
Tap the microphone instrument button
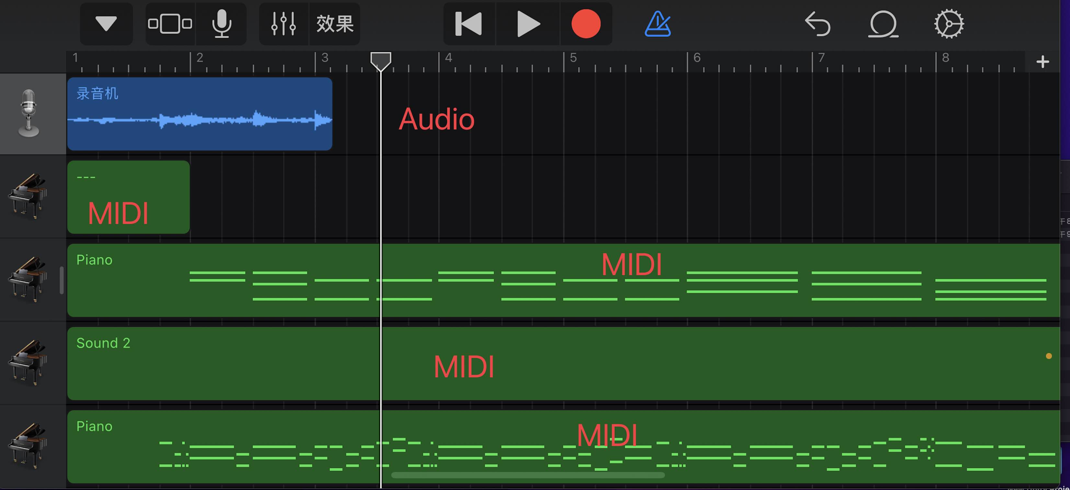(x=222, y=24)
